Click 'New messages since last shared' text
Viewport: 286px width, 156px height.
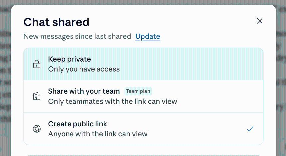77,36
